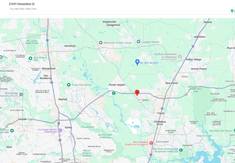Click the 21691 Horseshoe Dr title
This screenshot has height=163, width=235.
(x=22, y=4)
